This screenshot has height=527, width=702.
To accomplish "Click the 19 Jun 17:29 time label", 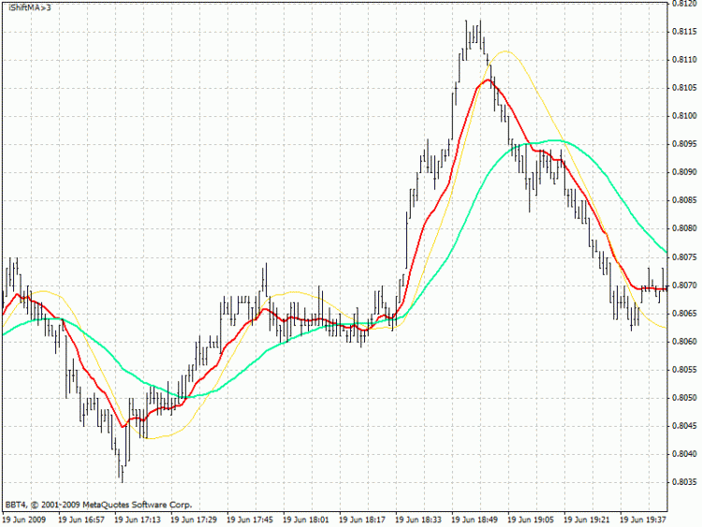I will pos(194,519).
